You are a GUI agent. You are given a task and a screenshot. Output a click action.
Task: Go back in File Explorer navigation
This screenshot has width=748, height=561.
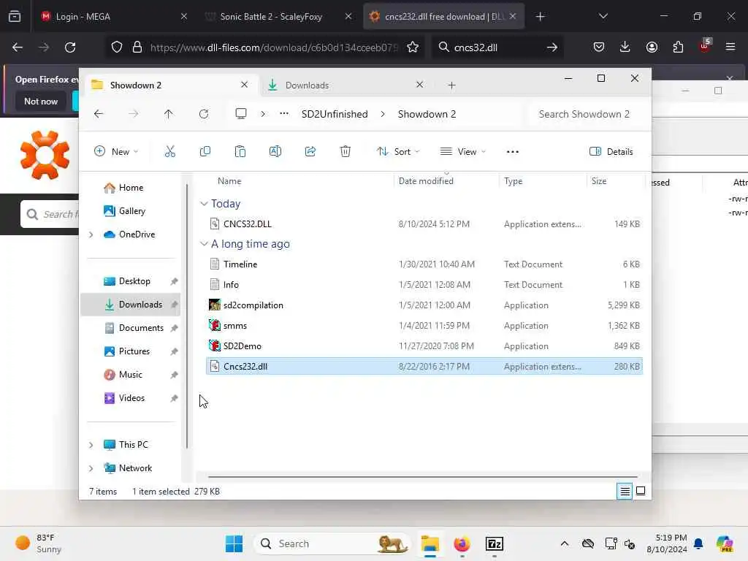tap(99, 114)
